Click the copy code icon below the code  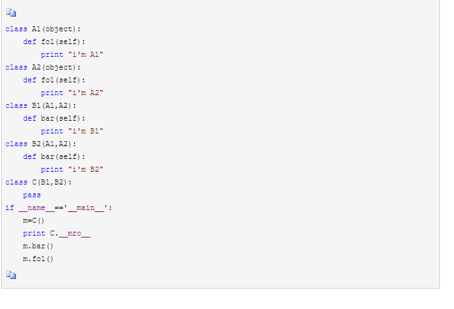tap(10, 275)
